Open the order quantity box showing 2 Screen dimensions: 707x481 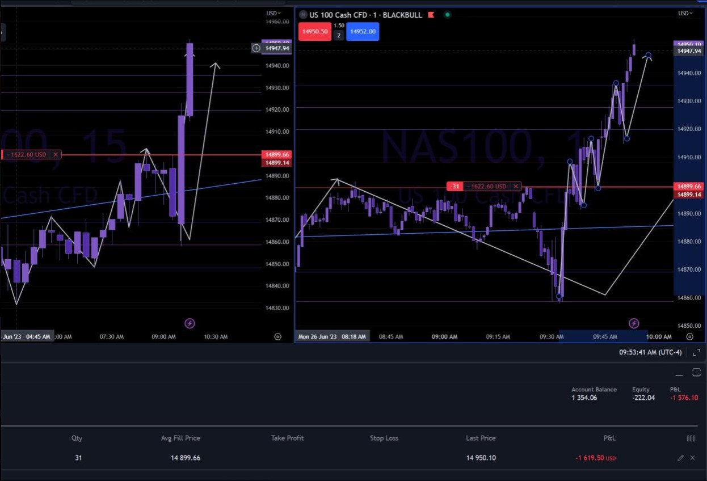point(339,35)
